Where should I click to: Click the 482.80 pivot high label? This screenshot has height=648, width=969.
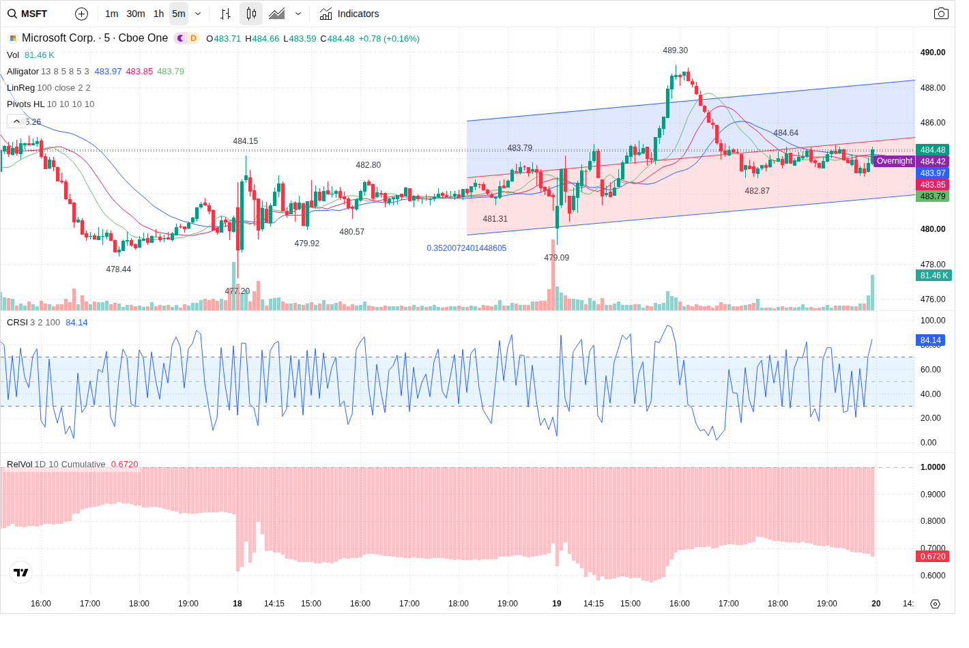(x=368, y=165)
